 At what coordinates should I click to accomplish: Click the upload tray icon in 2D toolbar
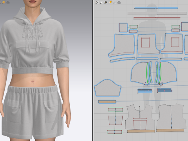(119, 2)
